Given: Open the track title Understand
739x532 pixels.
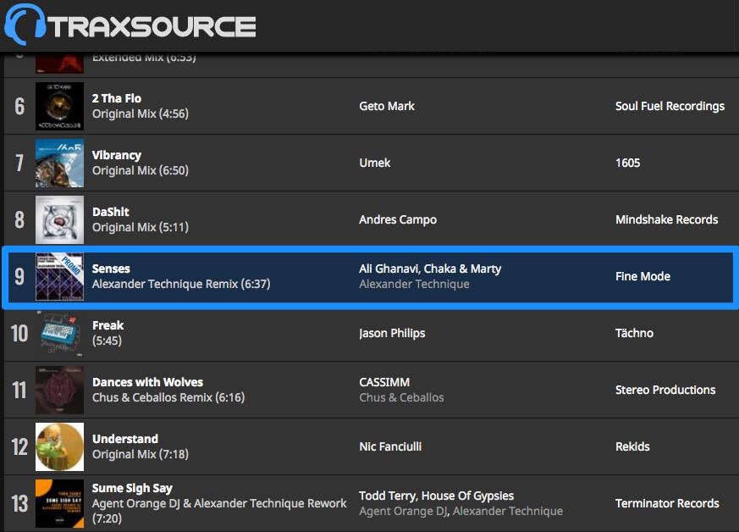Looking at the screenshot, I should point(125,439).
